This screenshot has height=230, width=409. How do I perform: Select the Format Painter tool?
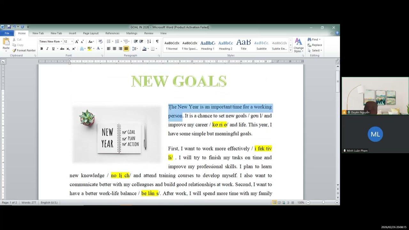pyautogui.click(x=24, y=50)
